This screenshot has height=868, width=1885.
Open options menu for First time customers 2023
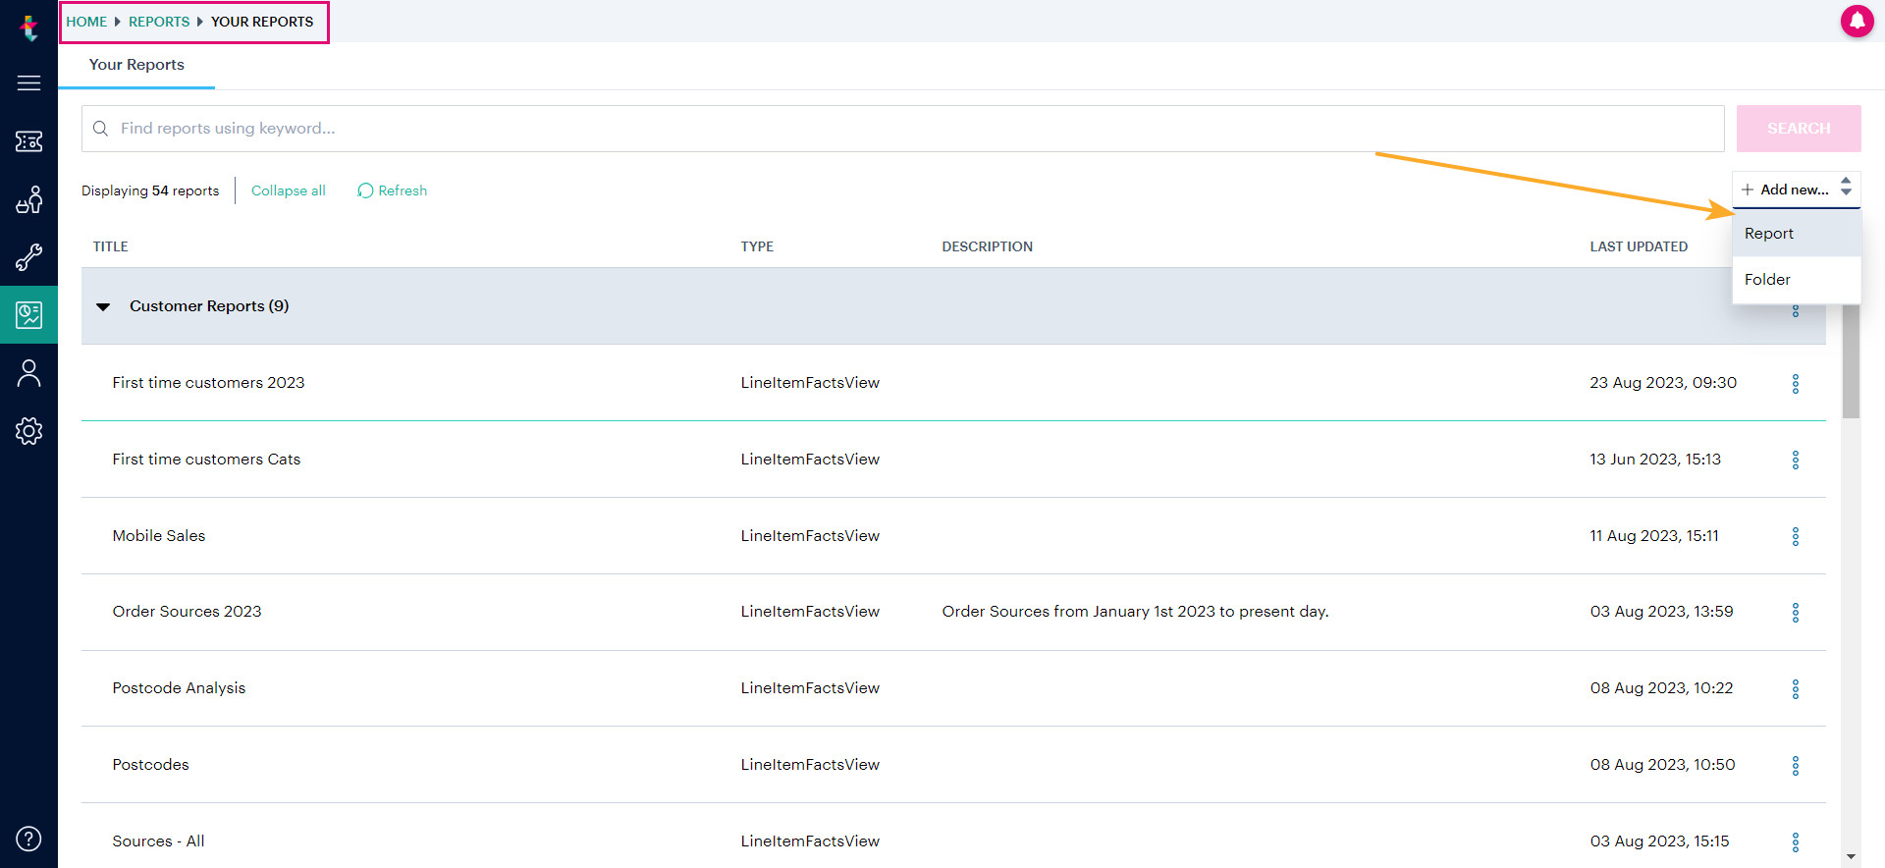click(x=1796, y=384)
